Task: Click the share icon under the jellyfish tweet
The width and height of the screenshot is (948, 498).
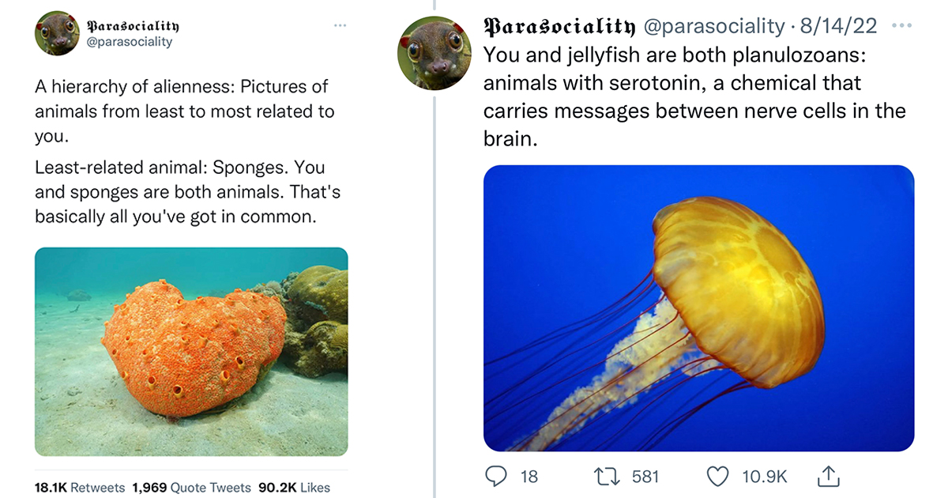Action: [x=828, y=477]
